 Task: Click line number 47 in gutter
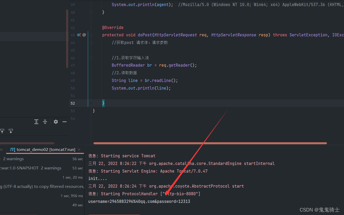(x=73, y=65)
